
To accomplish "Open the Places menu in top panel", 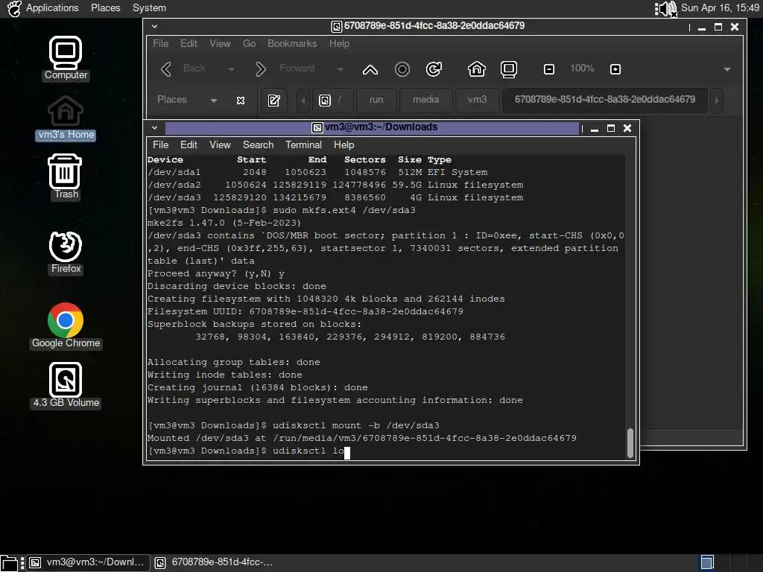I will pyautogui.click(x=106, y=7).
